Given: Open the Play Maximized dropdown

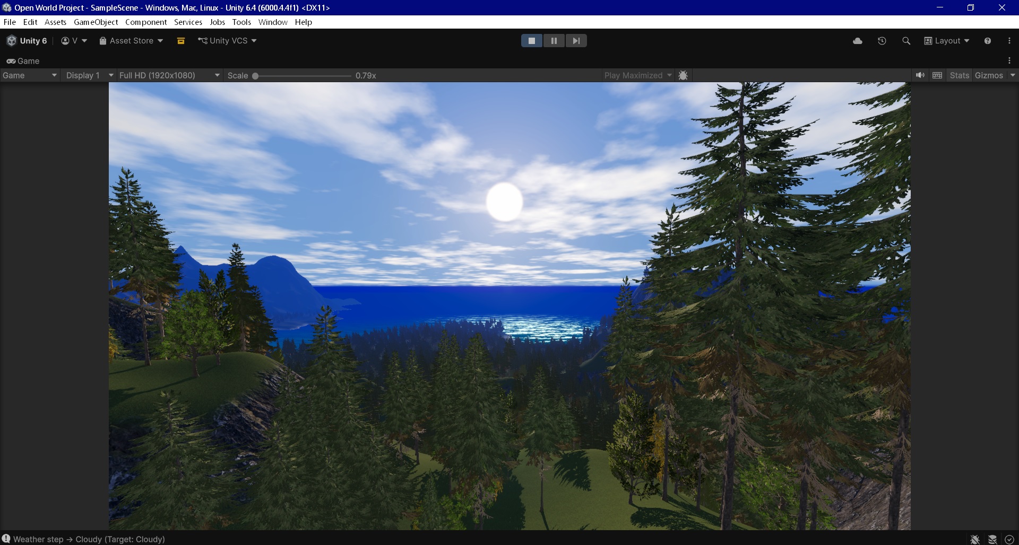Looking at the screenshot, I should pyautogui.click(x=638, y=75).
